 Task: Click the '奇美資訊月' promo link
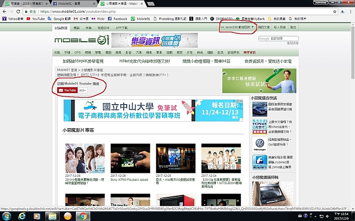[268, 61]
